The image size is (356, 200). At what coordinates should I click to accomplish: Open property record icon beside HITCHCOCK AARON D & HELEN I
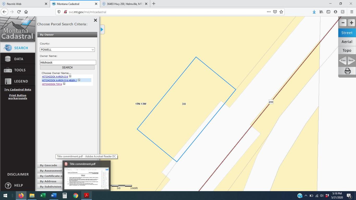click(79, 80)
